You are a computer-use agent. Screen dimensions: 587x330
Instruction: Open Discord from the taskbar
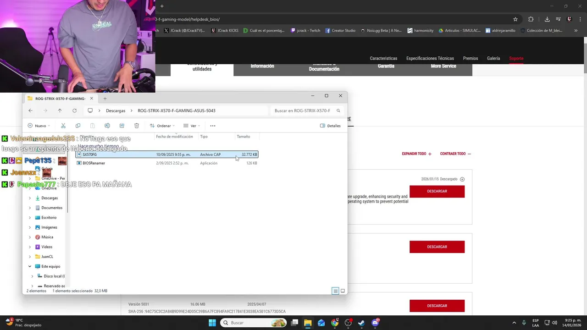[x=375, y=323]
